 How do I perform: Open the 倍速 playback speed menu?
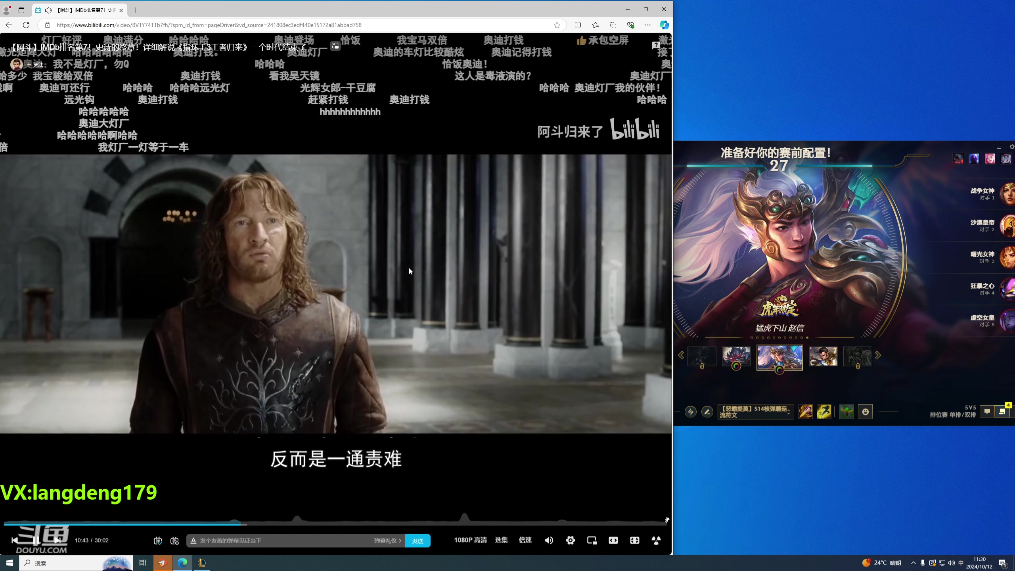pyautogui.click(x=525, y=540)
